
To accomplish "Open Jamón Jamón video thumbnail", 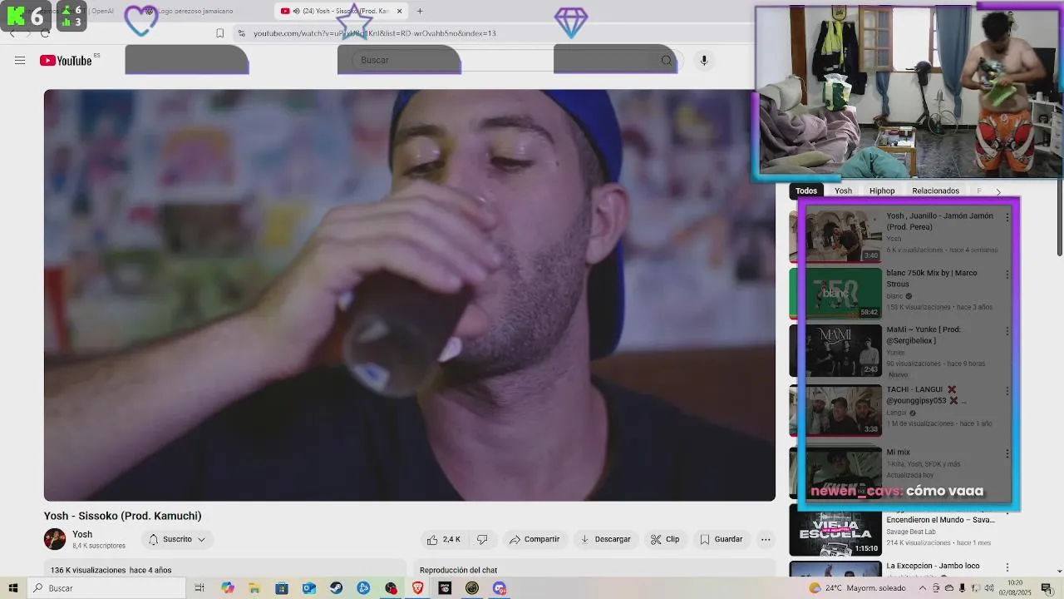I will (835, 236).
